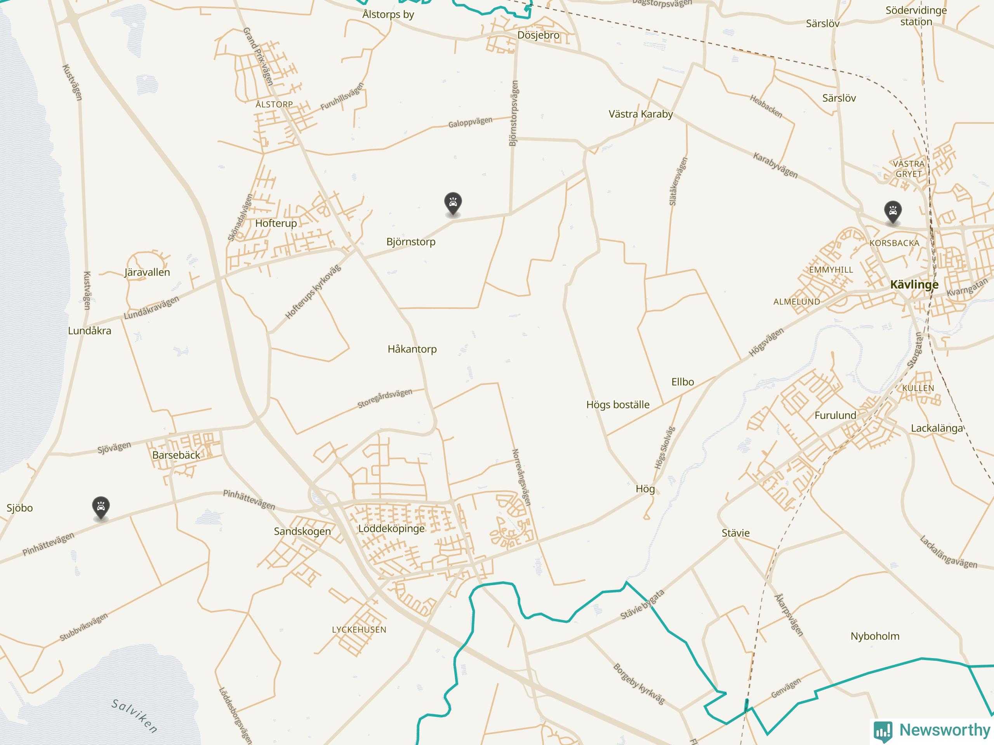Click the Barsebäck village label

(176, 455)
